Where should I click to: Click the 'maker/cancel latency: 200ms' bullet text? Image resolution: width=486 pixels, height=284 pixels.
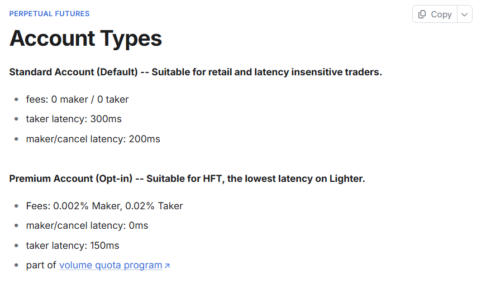93,139
